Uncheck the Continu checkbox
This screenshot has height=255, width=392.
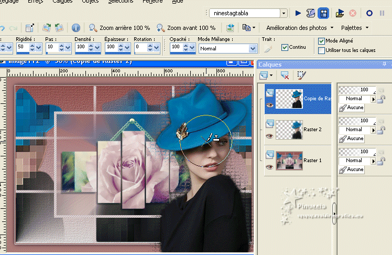pyautogui.click(x=285, y=47)
